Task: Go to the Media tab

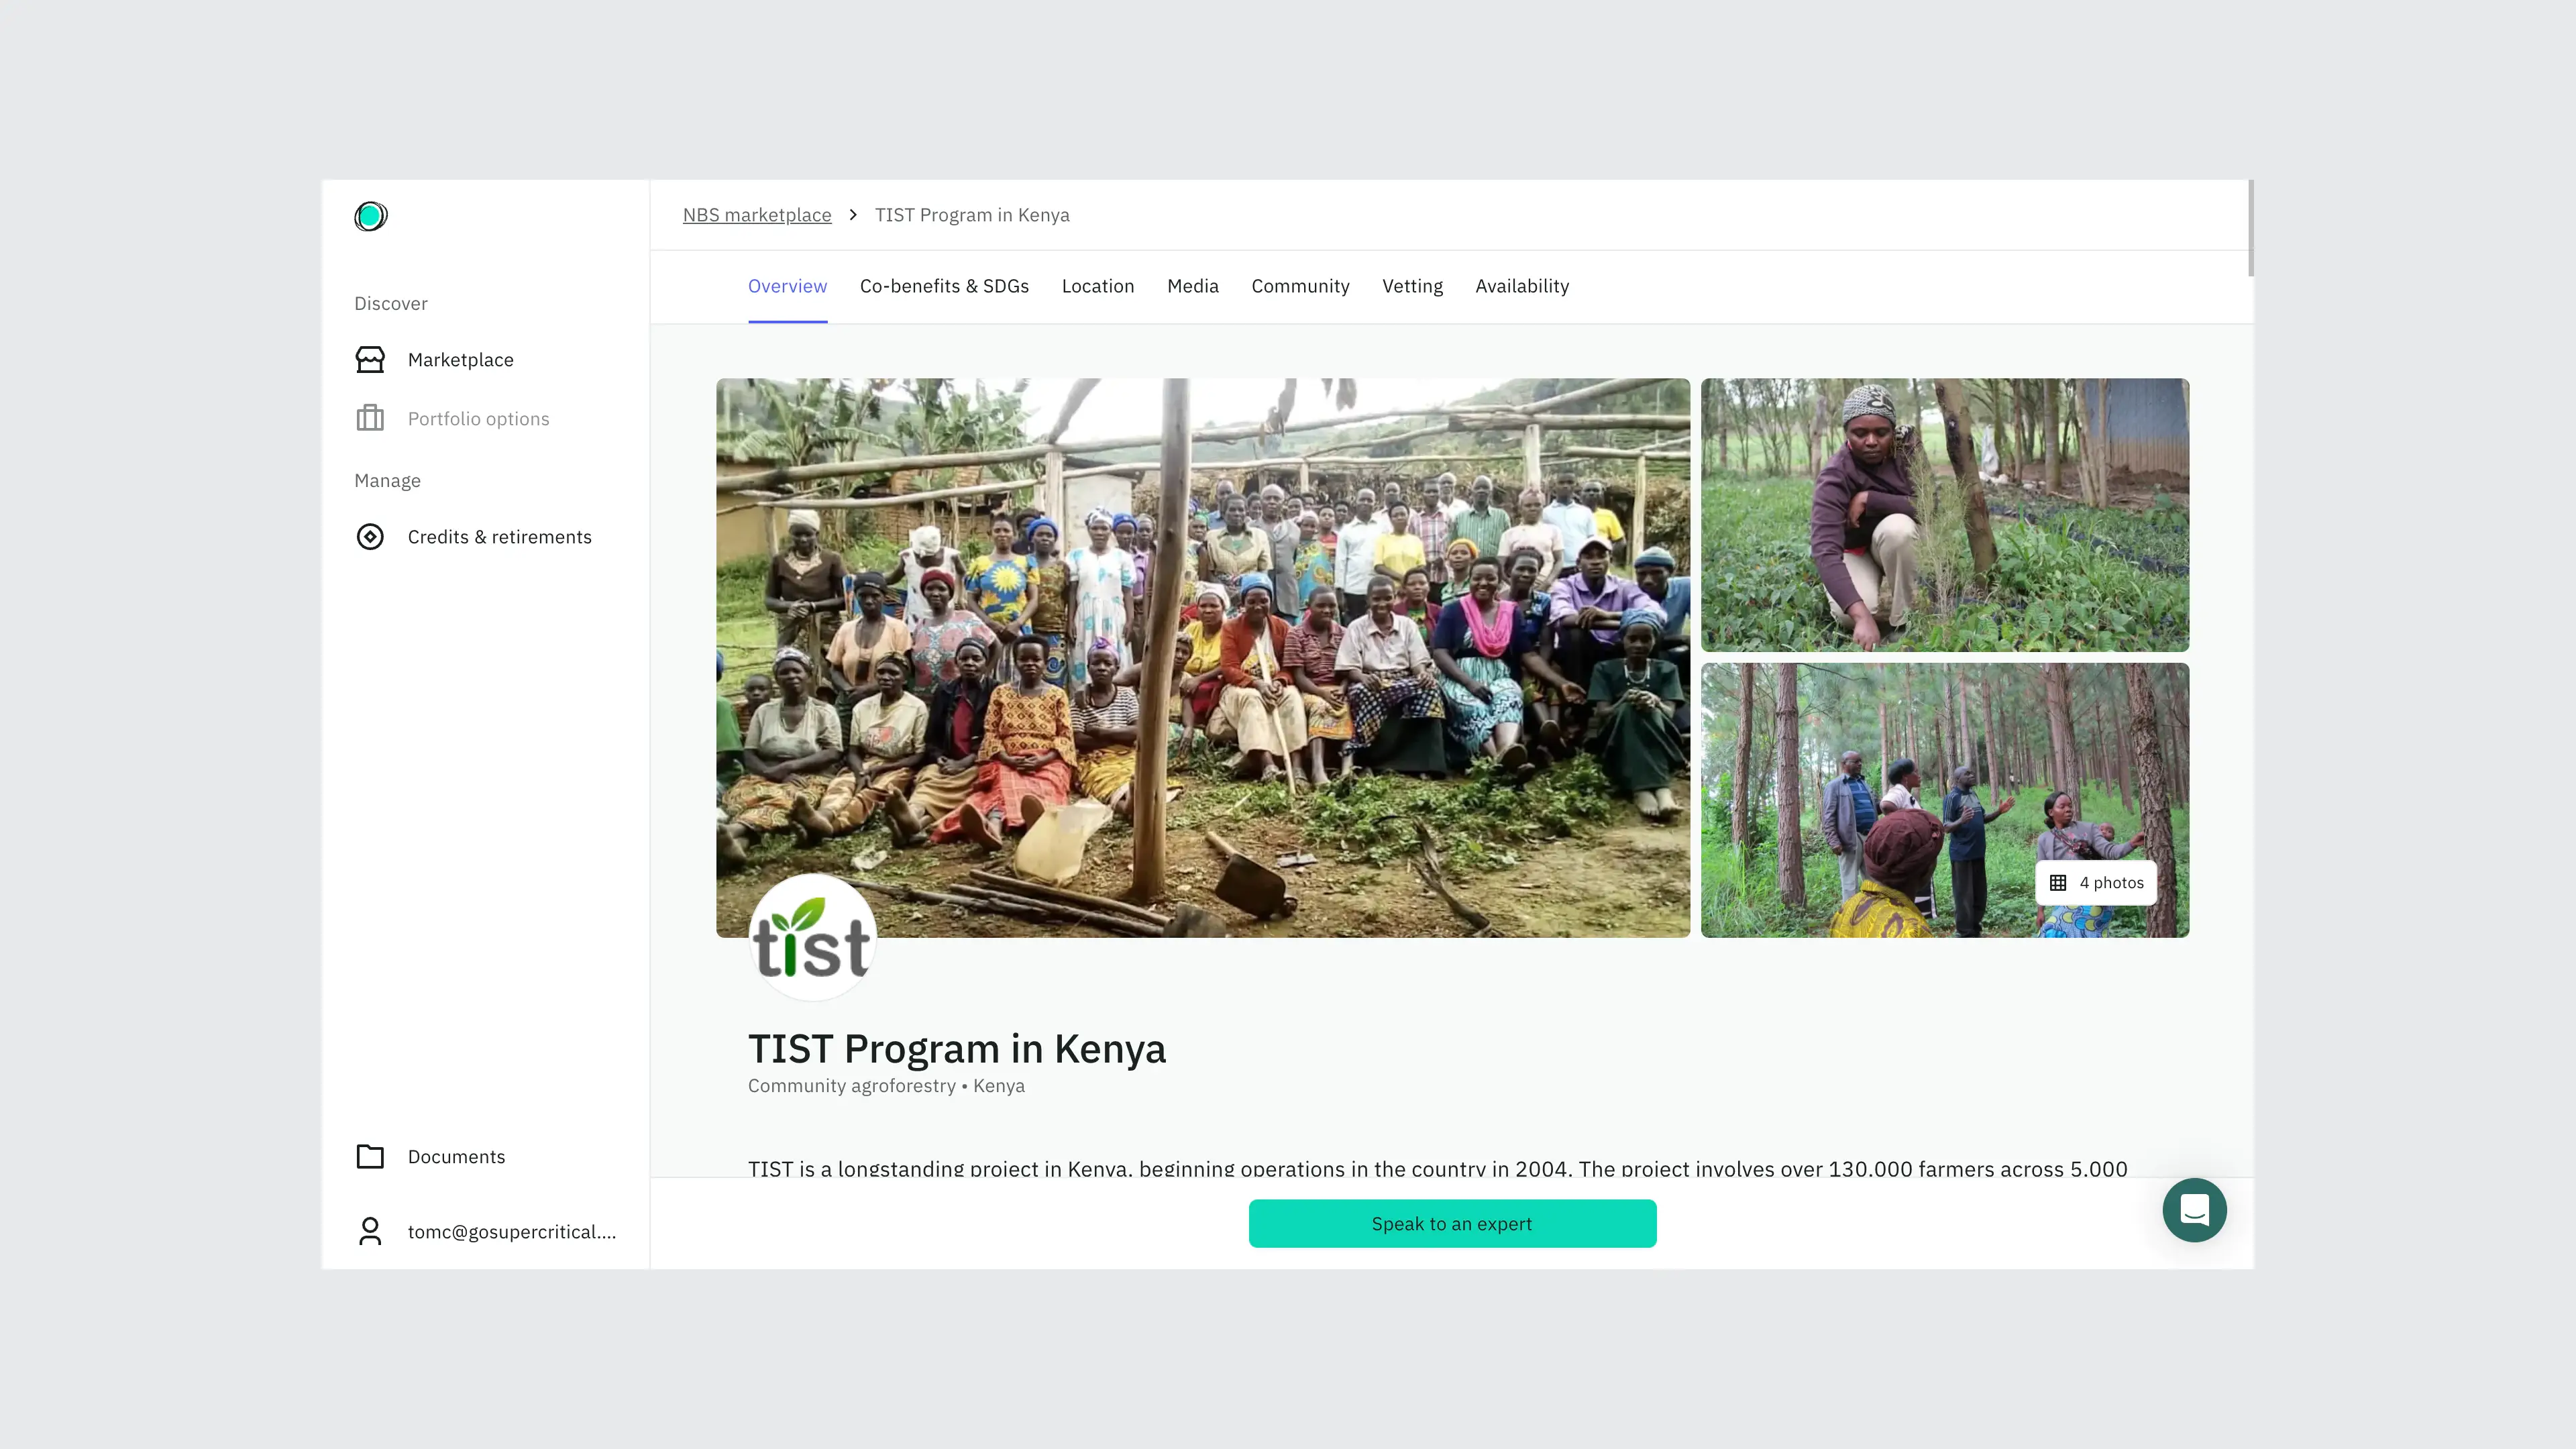Action: click(1193, 286)
